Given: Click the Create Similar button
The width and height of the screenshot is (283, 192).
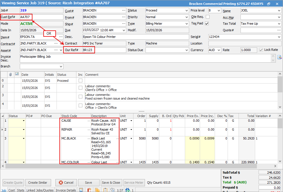Looking at the screenshot, I should 38,183.
